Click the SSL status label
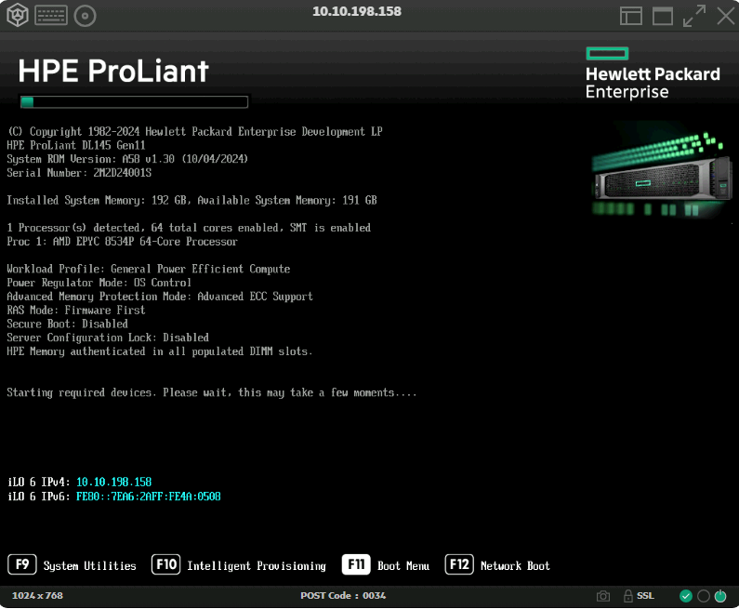The width and height of the screenshot is (739, 609). tap(645, 596)
